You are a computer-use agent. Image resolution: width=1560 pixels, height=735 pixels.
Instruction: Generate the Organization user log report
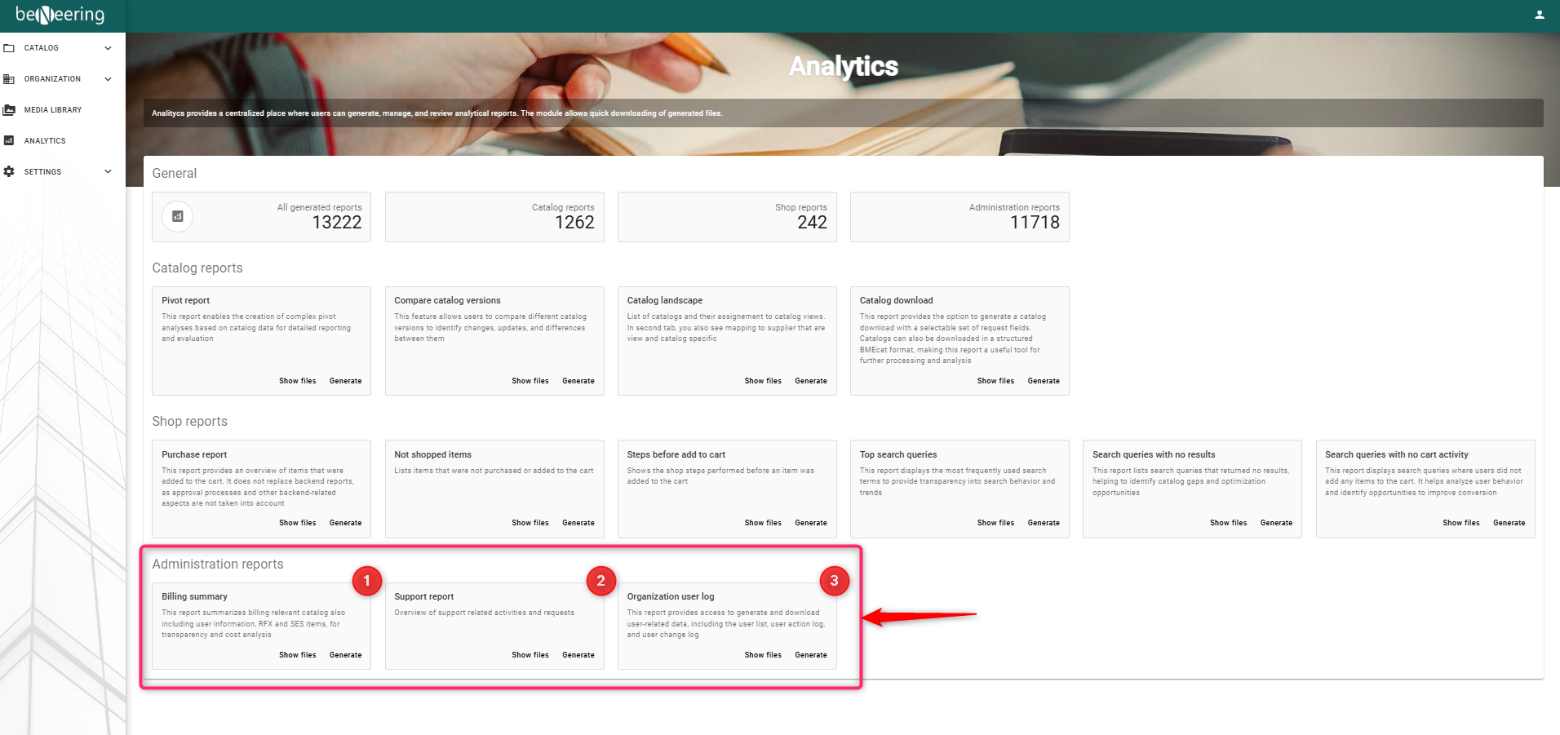point(810,655)
